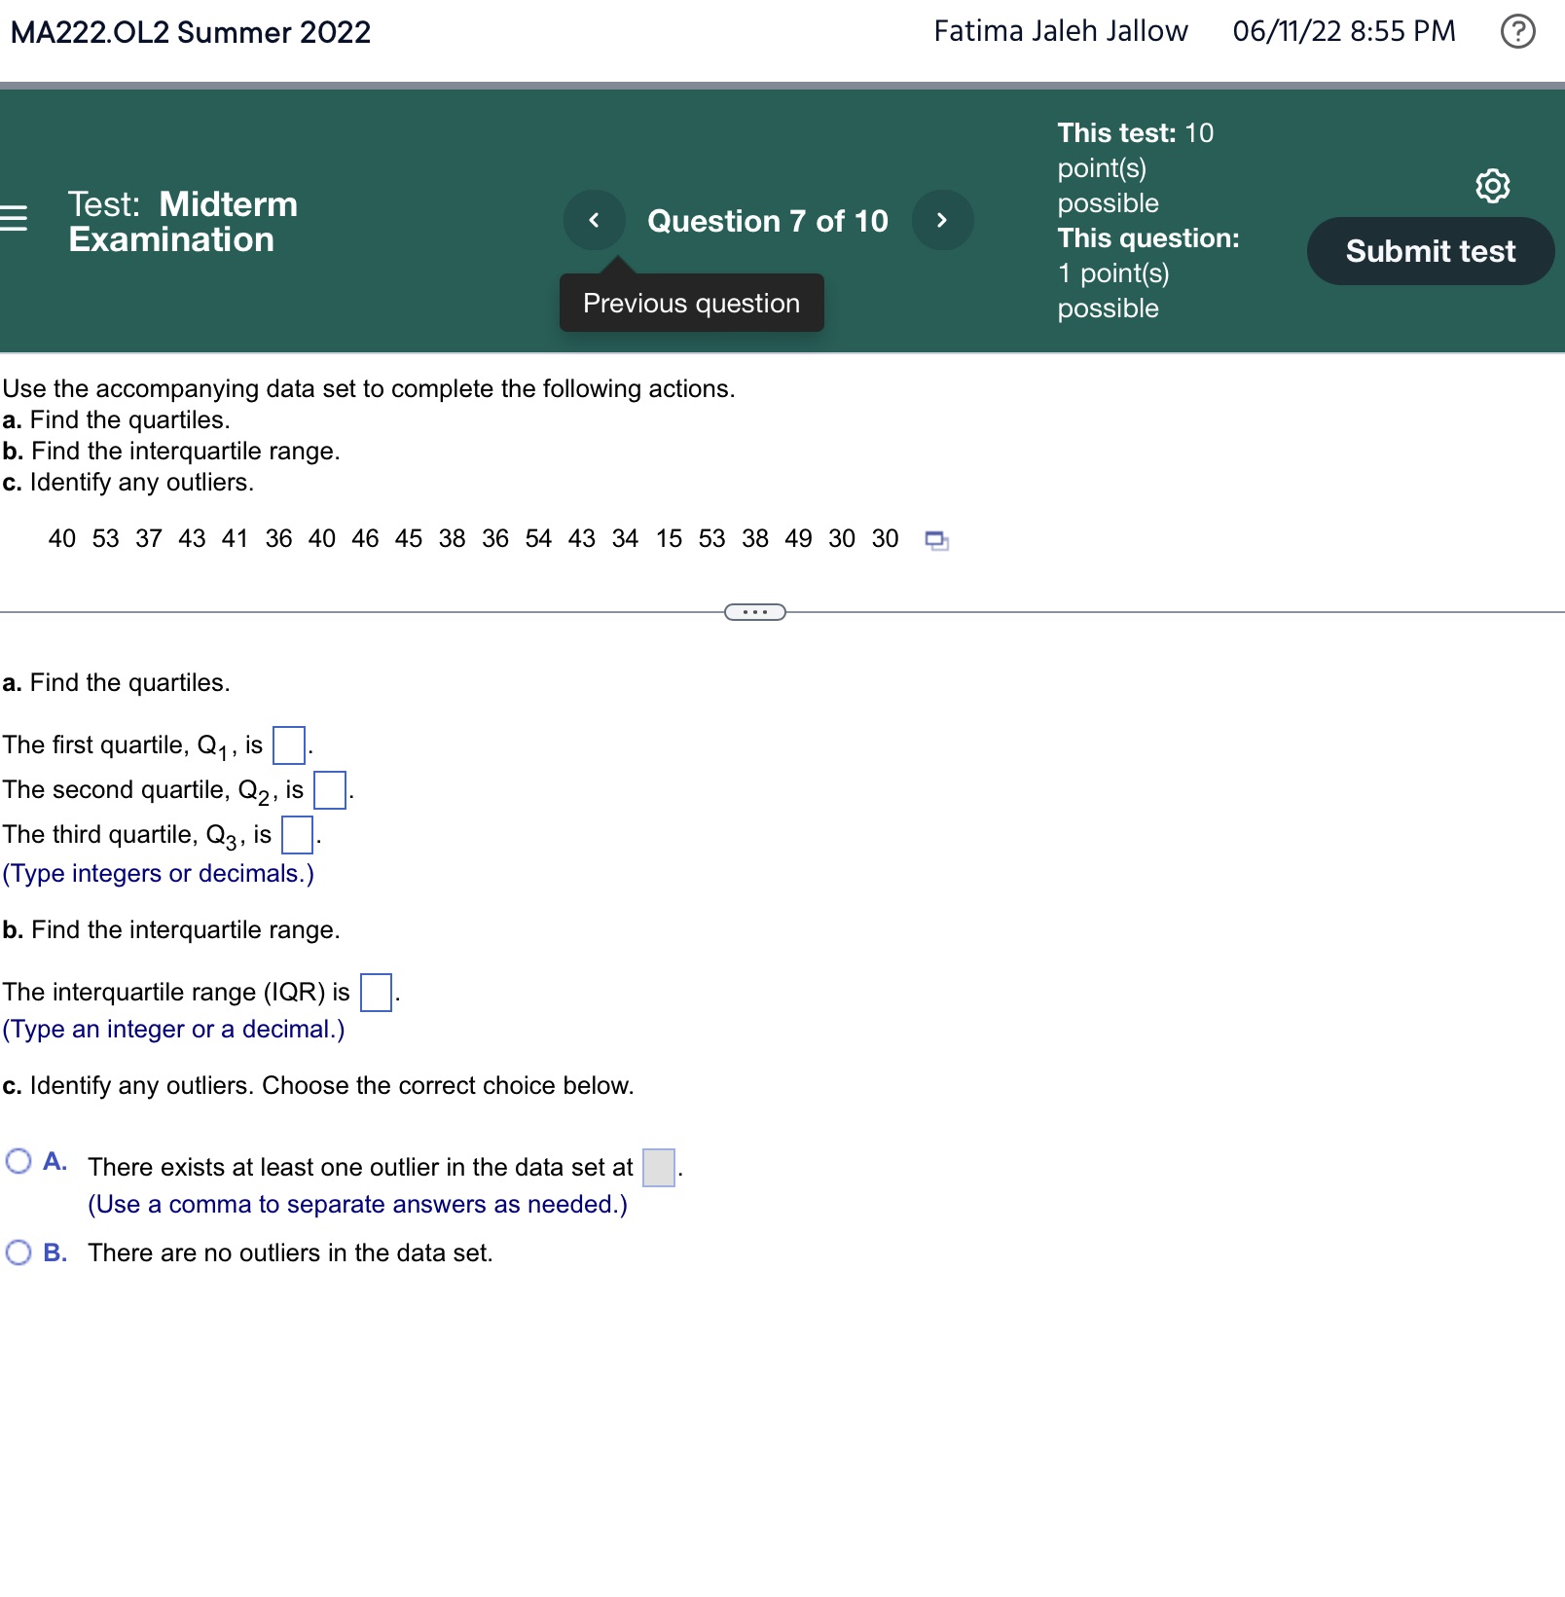
Task: Click the help question mark icon
Action: click(1519, 31)
